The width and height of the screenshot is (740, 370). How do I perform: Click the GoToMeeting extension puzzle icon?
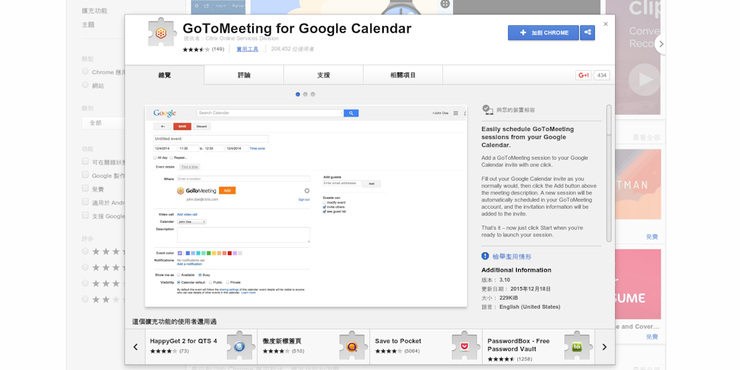161,33
